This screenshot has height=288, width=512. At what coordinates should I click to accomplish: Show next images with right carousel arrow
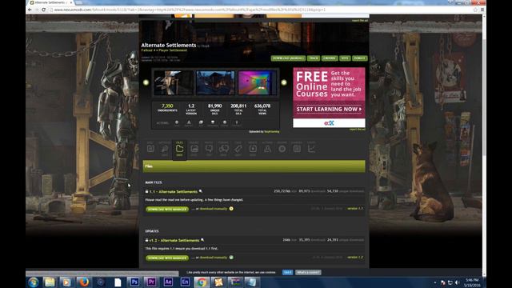click(284, 82)
